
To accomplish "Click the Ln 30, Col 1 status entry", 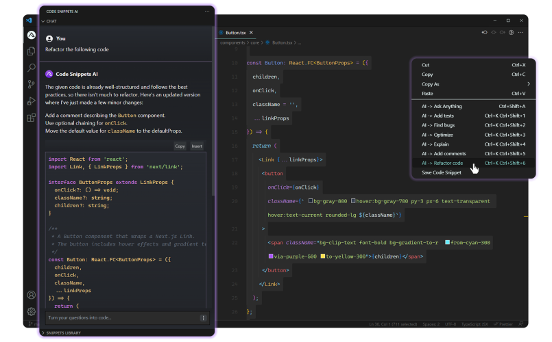I will pyautogui.click(x=393, y=324).
